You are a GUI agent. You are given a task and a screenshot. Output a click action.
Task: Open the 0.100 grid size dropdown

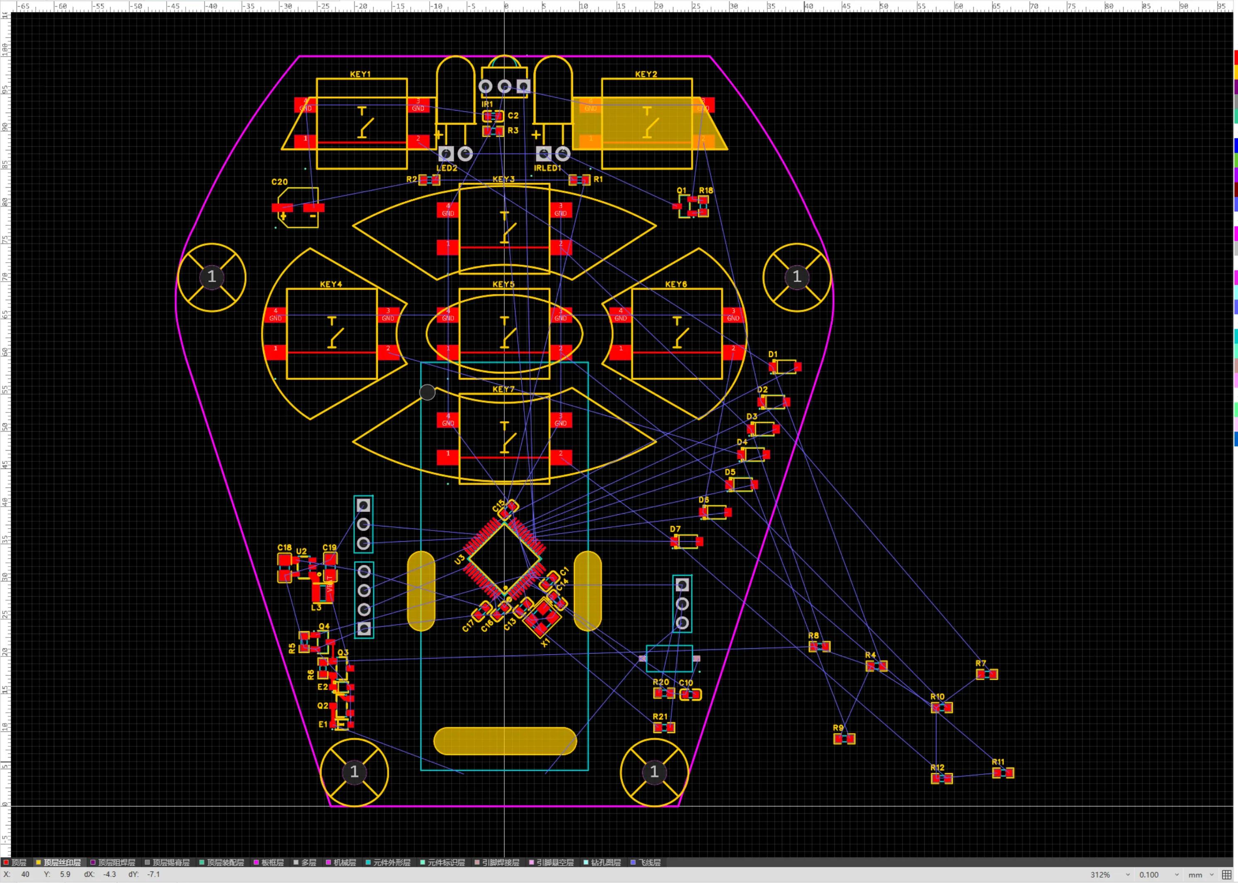point(1159,875)
